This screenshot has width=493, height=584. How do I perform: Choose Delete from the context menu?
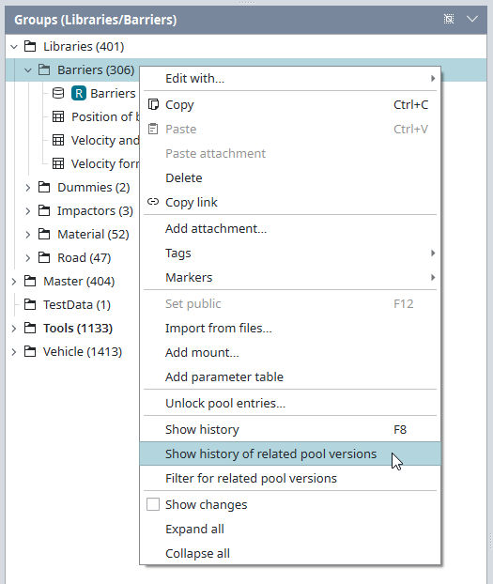click(290, 177)
